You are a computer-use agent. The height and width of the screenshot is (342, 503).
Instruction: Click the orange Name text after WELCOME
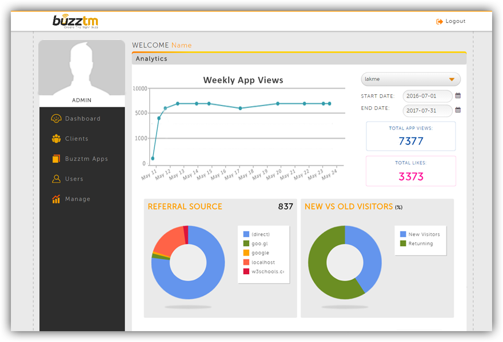pyautogui.click(x=182, y=45)
